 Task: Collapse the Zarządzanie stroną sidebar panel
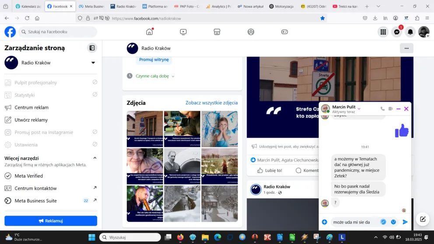92,48
